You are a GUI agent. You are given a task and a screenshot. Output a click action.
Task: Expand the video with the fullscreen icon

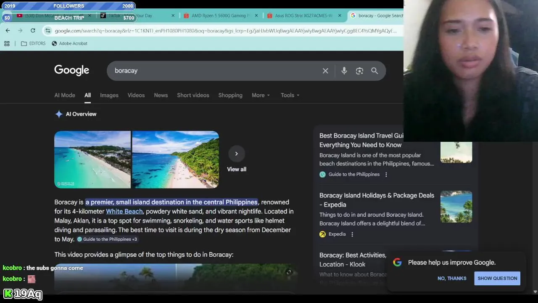[x=289, y=272]
